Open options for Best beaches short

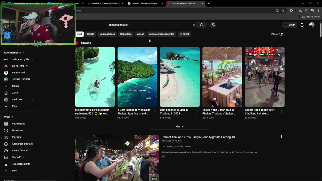(197, 111)
